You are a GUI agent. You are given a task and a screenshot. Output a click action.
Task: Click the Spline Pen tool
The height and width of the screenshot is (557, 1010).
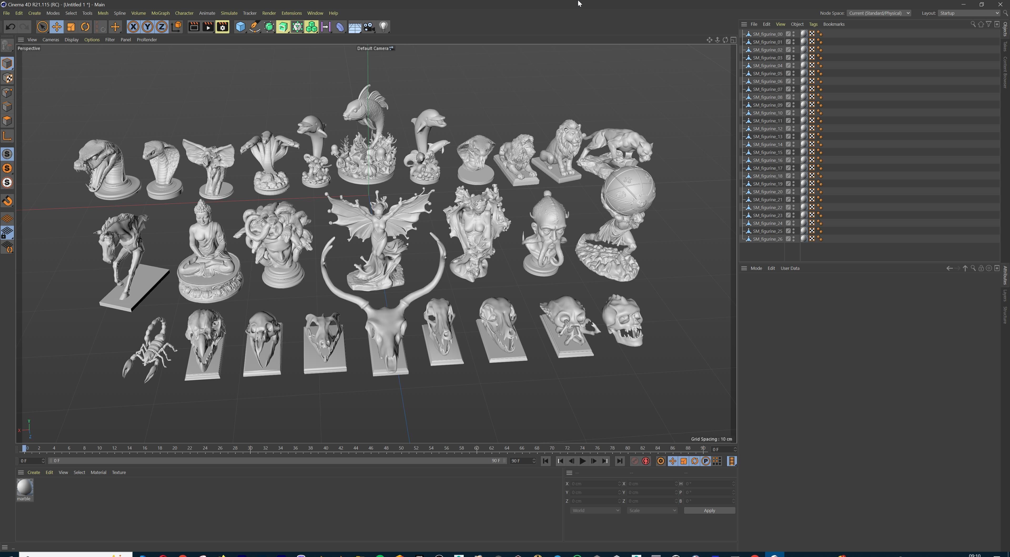click(x=255, y=27)
